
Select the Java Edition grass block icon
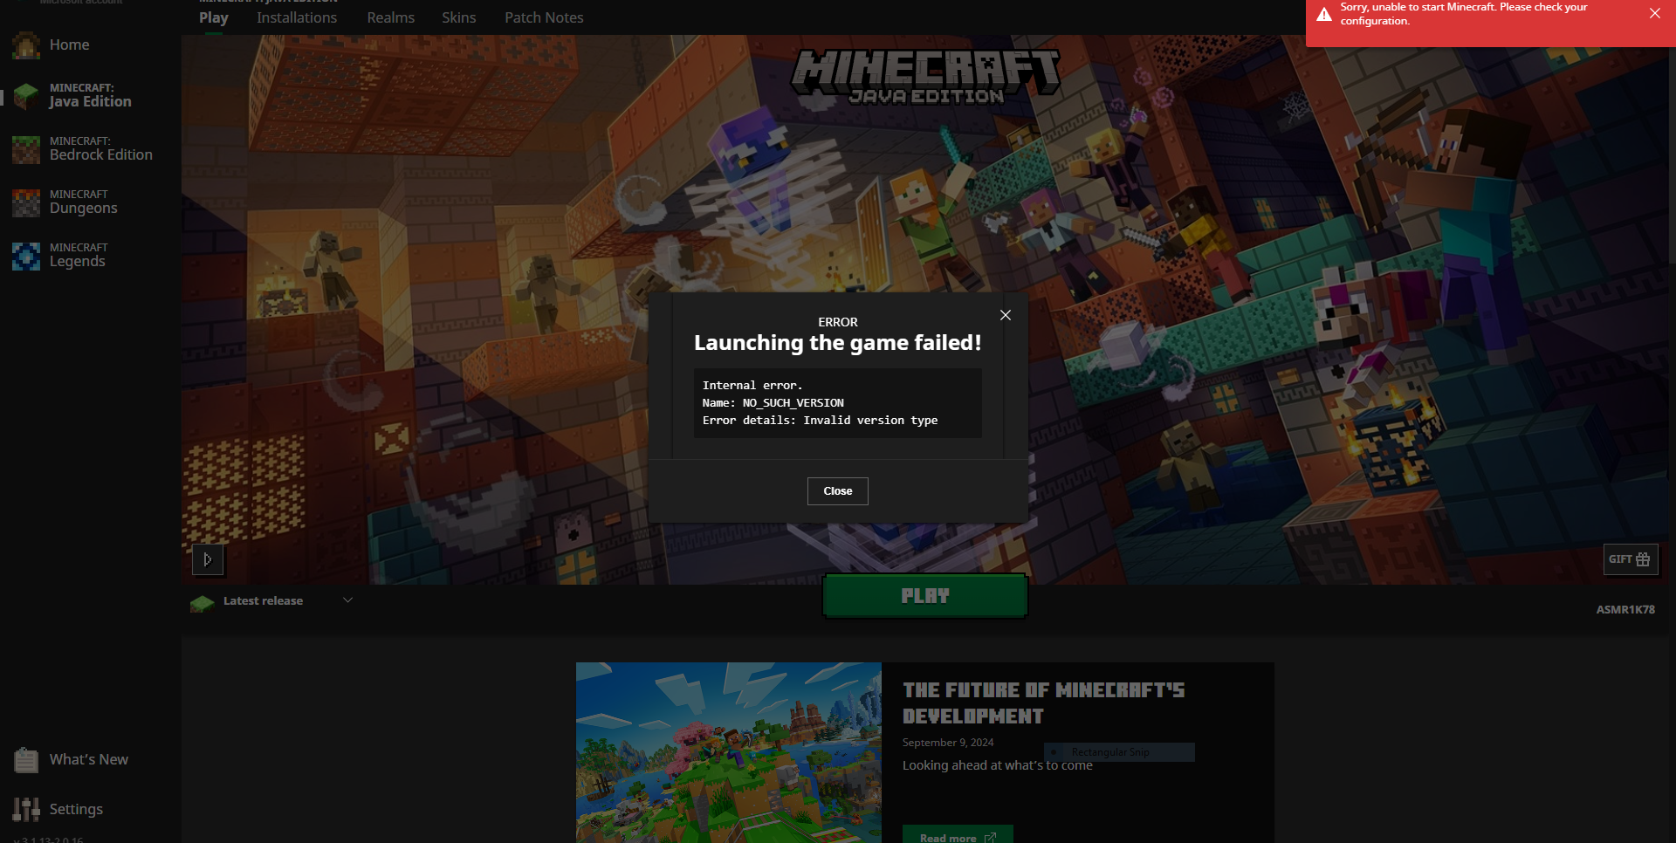[x=26, y=96]
